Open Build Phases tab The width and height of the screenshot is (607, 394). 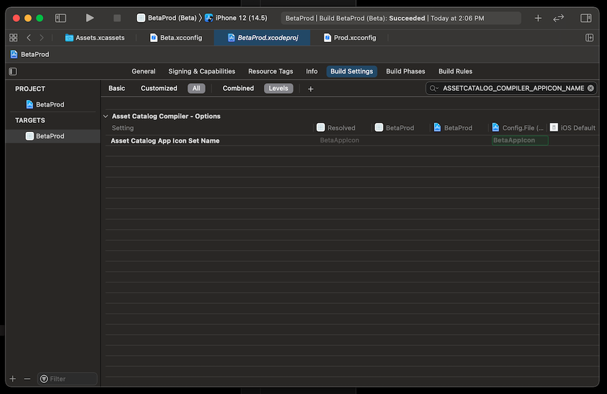pos(405,71)
